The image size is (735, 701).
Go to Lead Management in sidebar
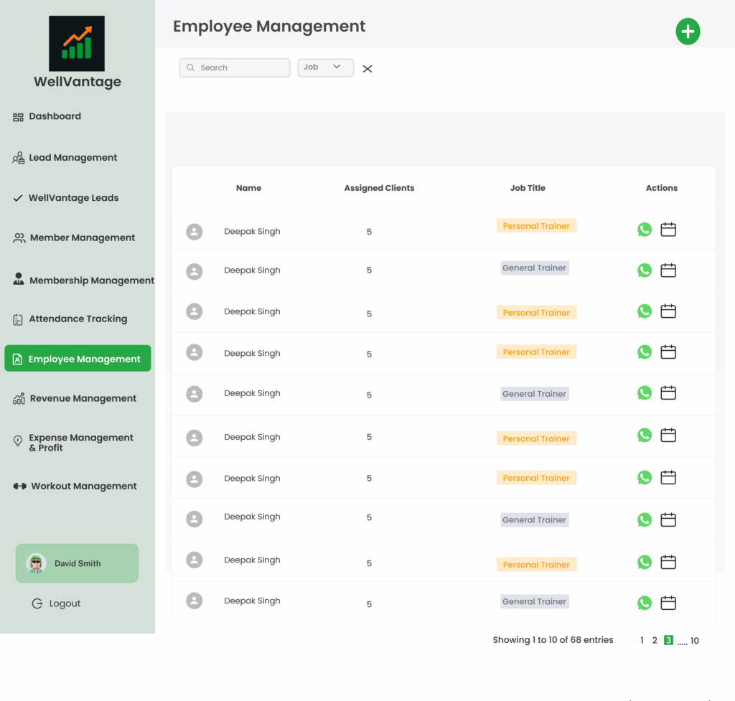point(72,158)
